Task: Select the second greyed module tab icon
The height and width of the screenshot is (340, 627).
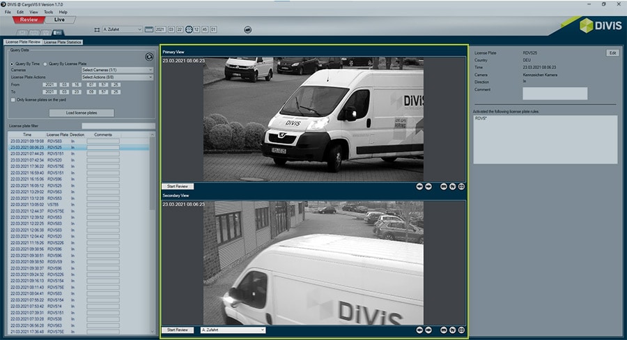Action: [34, 33]
